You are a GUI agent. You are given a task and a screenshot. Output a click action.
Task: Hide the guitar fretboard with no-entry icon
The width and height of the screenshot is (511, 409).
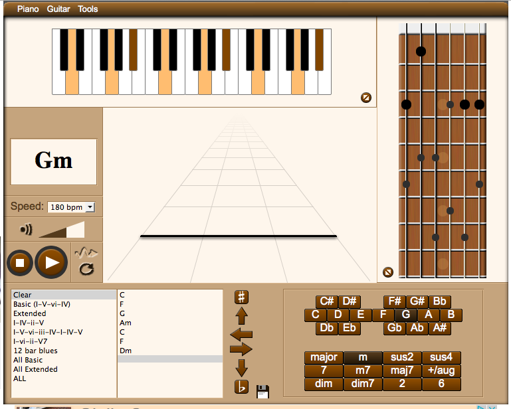click(388, 272)
